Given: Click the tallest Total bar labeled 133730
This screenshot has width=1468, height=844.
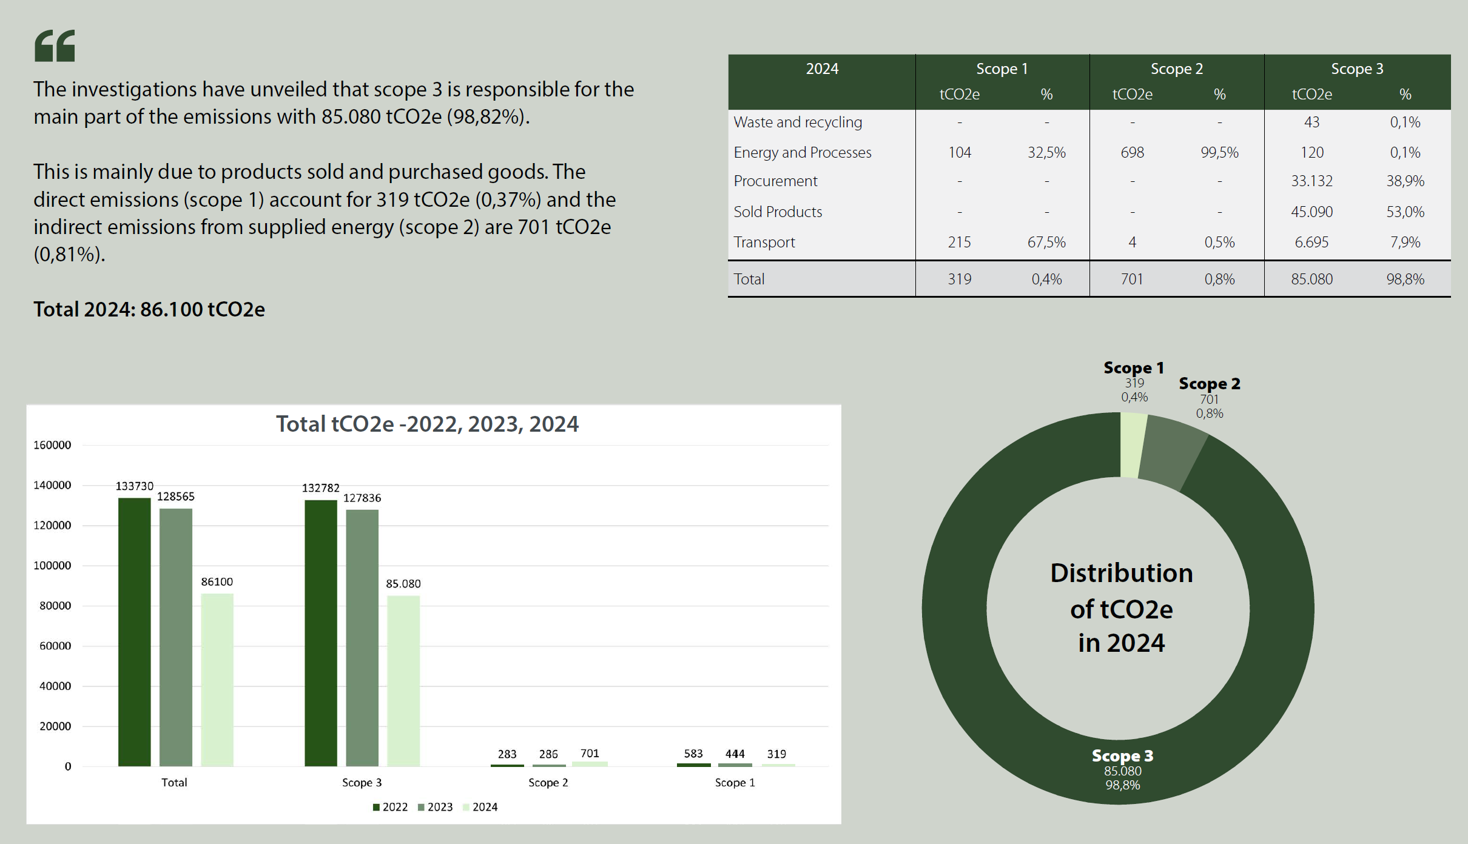Looking at the screenshot, I should [135, 631].
